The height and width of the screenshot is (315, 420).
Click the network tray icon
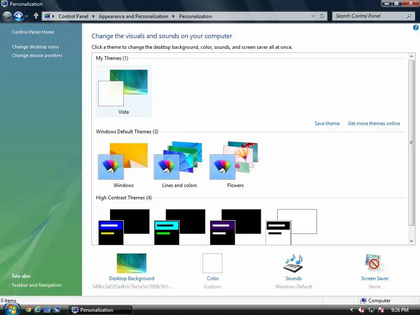371,310
